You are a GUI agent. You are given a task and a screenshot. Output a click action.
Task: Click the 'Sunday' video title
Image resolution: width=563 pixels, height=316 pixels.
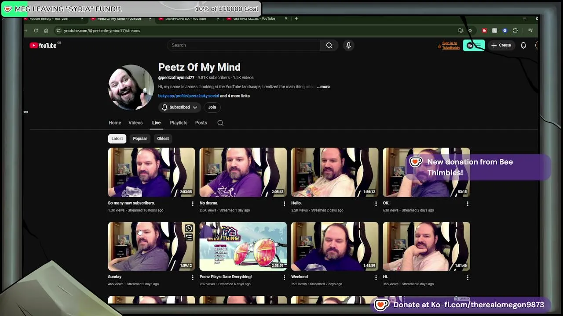[114, 277]
